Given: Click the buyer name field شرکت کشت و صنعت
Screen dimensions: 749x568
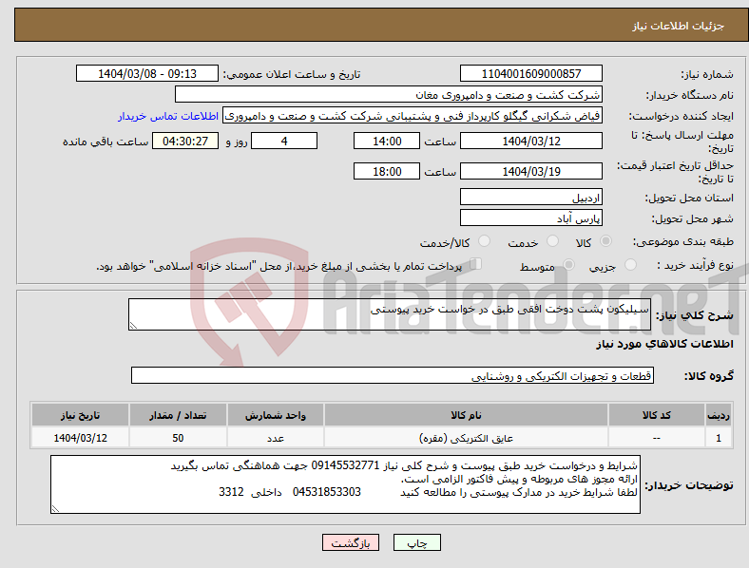Looking at the screenshot, I should pos(389,94).
